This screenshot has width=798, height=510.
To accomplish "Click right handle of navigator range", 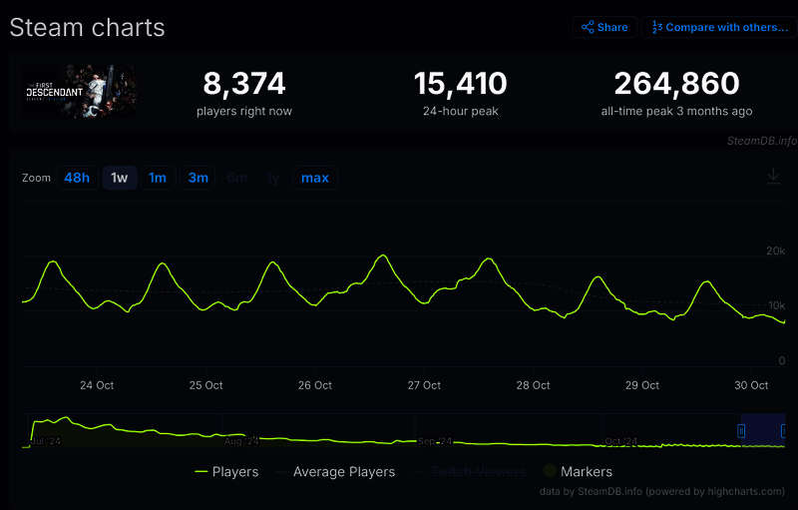I will [x=783, y=430].
